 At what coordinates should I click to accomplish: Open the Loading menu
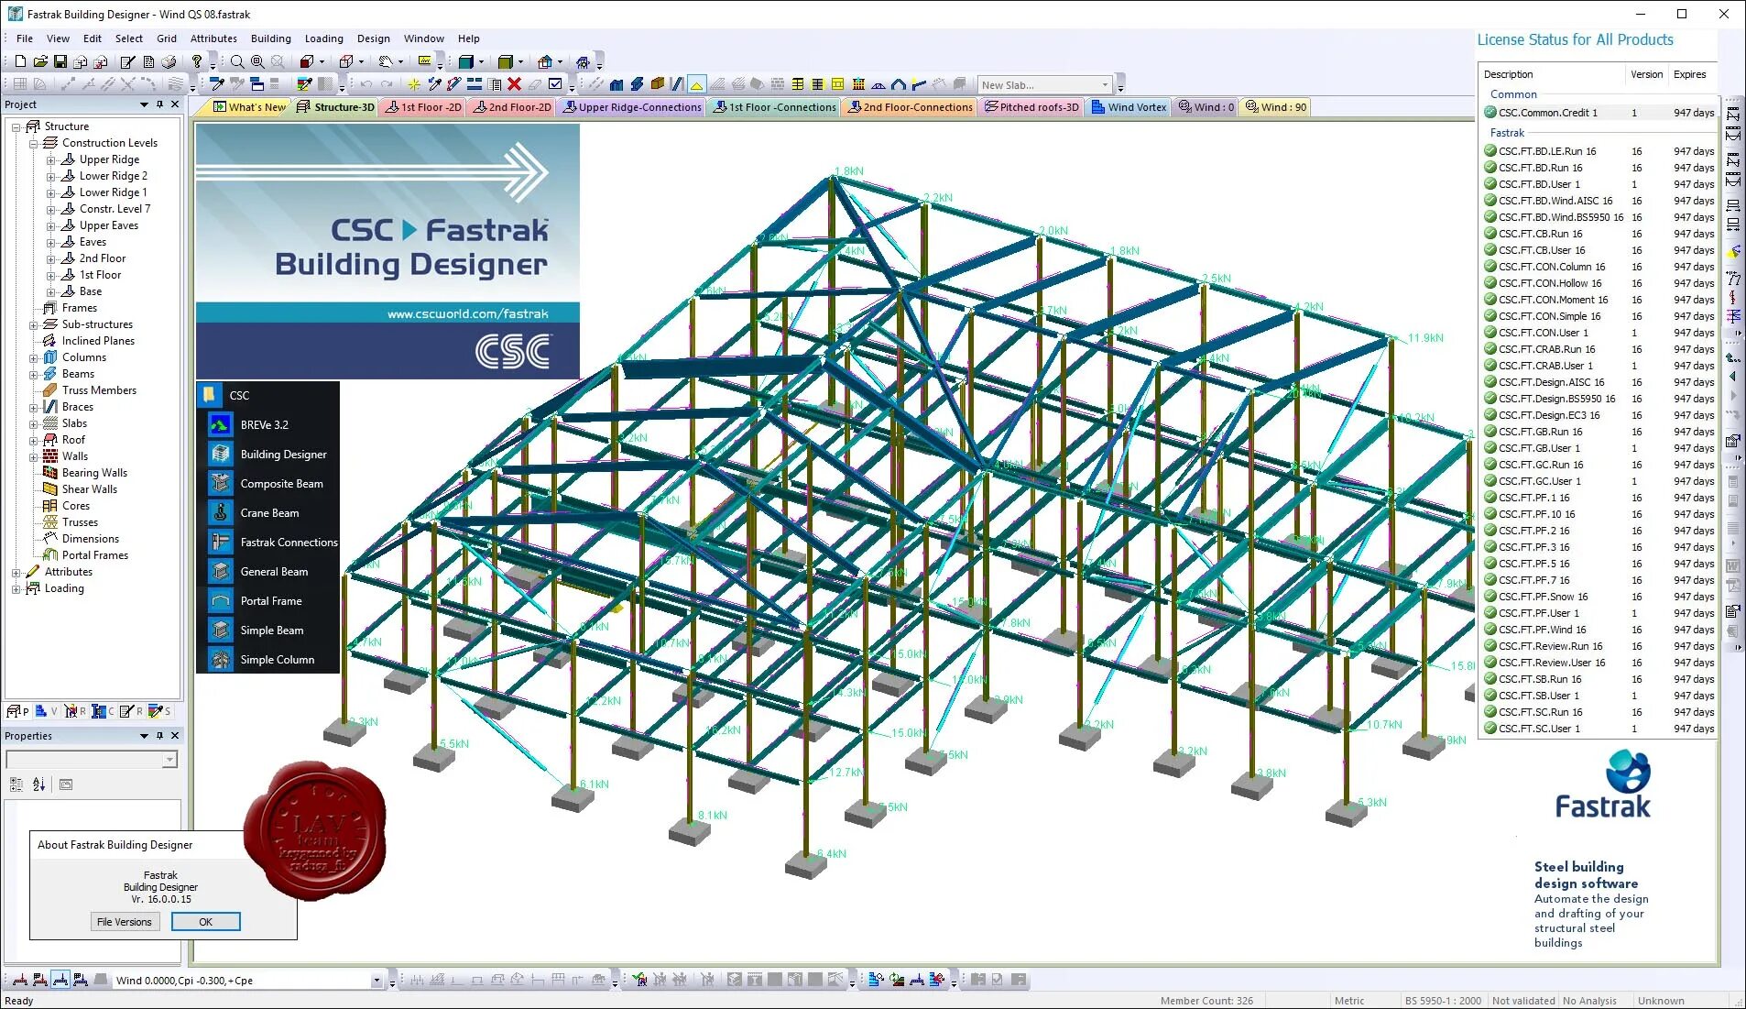point(324,38)
